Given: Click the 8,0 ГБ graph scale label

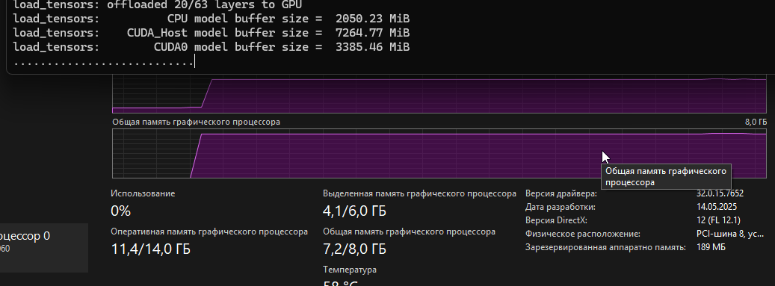Looking at the screenshot, I should tap(756, 122).
